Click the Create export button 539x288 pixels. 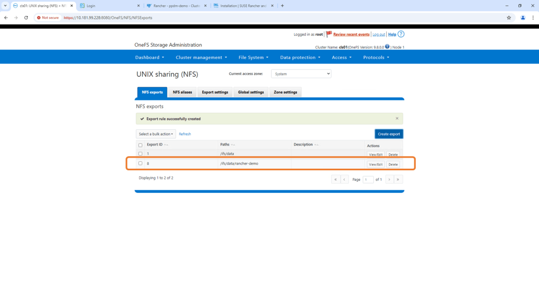[388, 134]
